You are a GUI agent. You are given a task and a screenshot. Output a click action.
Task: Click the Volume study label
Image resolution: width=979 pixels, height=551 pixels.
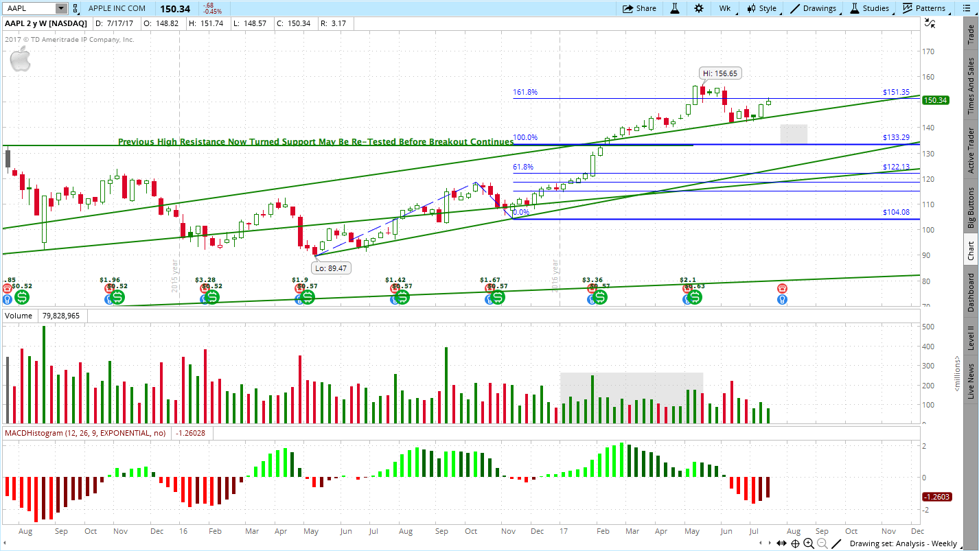point(18,316)
